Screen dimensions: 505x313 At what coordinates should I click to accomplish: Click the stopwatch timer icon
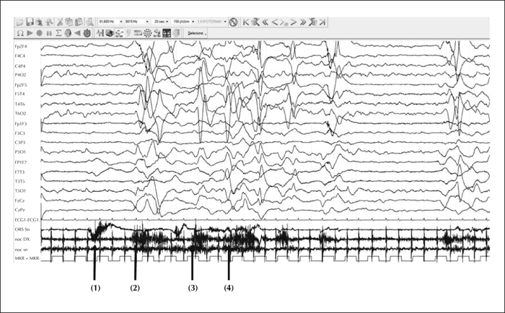pos(87,33)
